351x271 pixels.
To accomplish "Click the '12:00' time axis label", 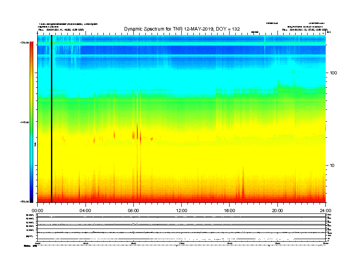I will 182,211.
